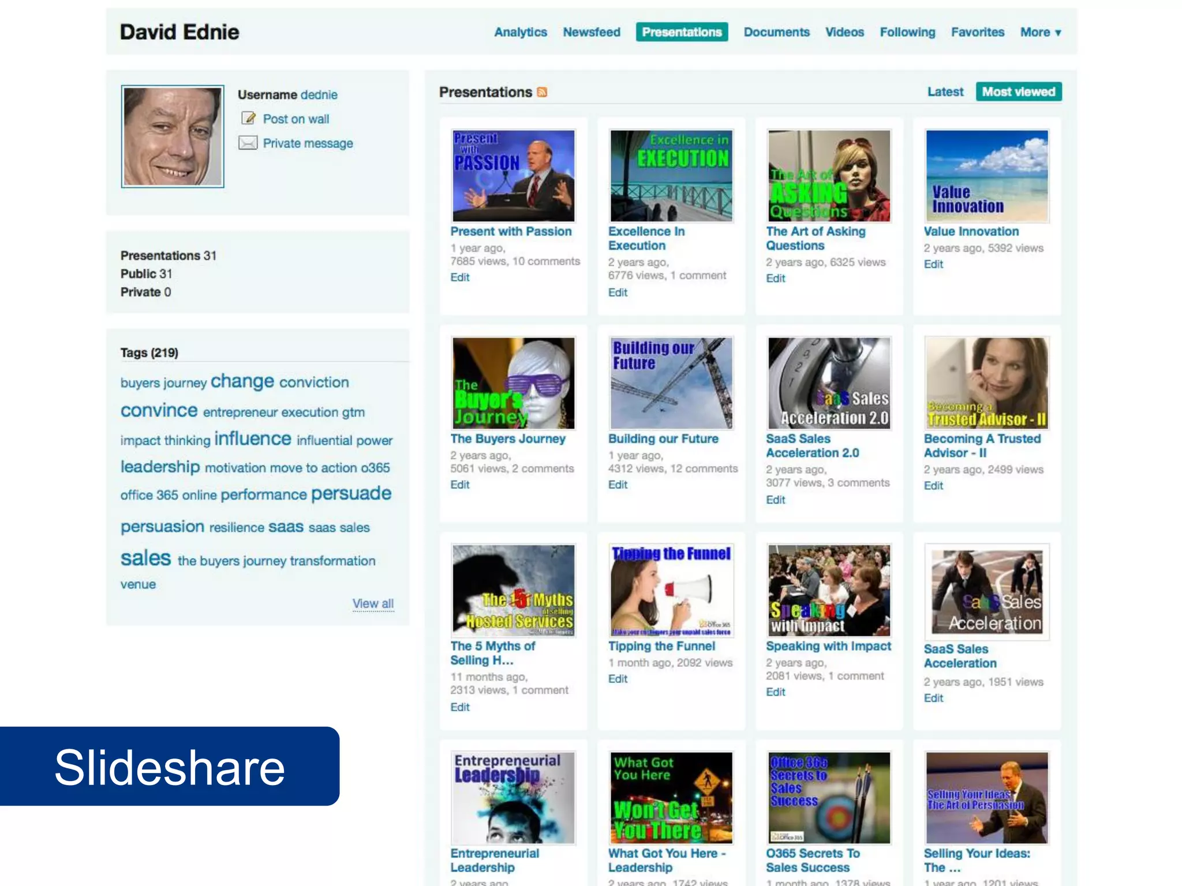Viewport: 1182px width, 886px height.
Task: Click the 'persuasion' tag
Action: click(162, 527)
